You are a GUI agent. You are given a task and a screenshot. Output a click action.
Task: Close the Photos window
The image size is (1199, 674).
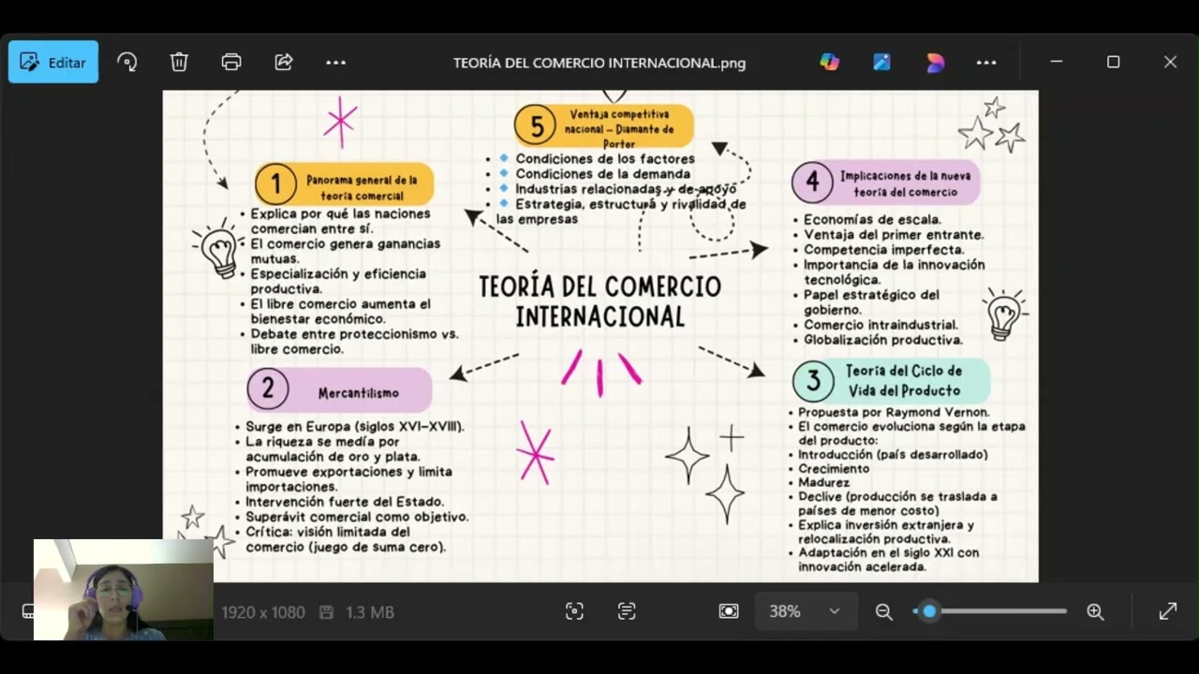tap(1170, 62)
